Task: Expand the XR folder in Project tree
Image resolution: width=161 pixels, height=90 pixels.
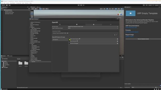Action: pyautogui.click(x=2, y=66)
